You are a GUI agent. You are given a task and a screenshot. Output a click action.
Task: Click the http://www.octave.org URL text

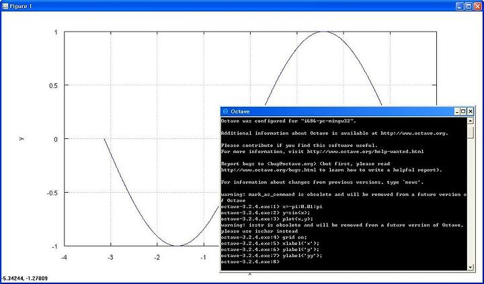[413, 133]
